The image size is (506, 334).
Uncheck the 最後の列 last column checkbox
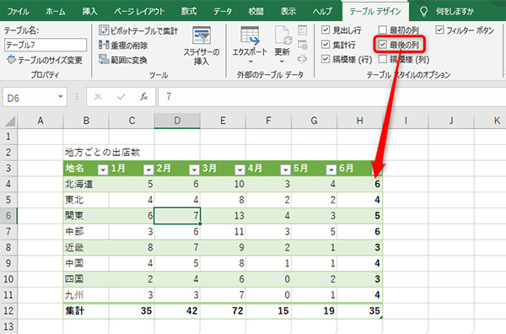pyautogui.click(x=382, y=45)
